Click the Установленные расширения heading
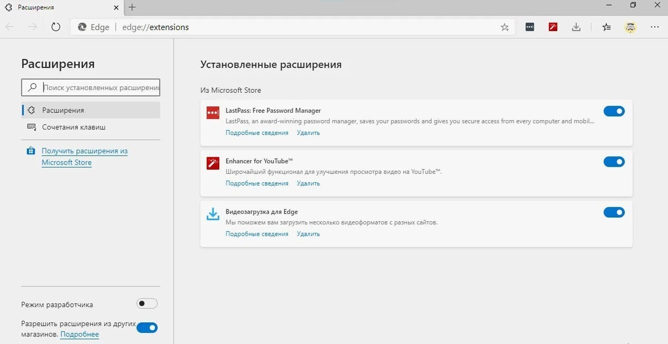The width and height of the screenshot is (668, 344). pos(271,64)
